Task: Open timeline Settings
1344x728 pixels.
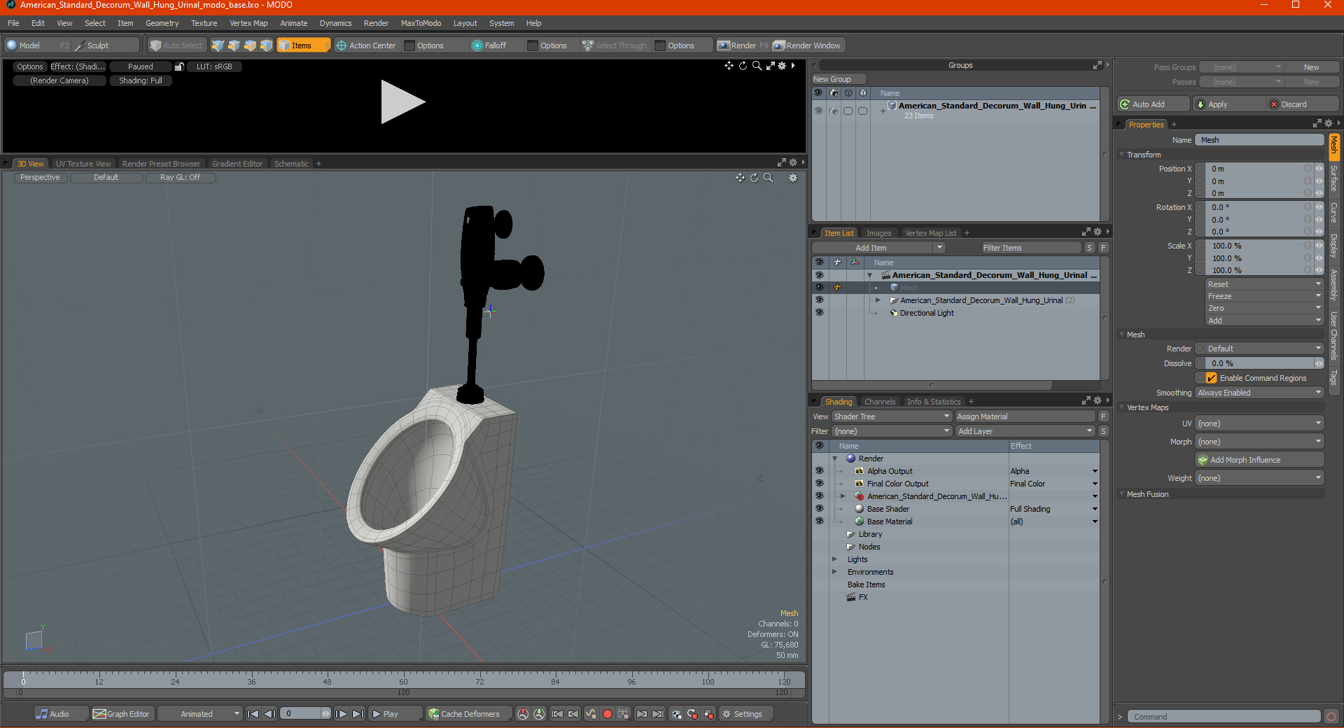Action: click(746, 714)
